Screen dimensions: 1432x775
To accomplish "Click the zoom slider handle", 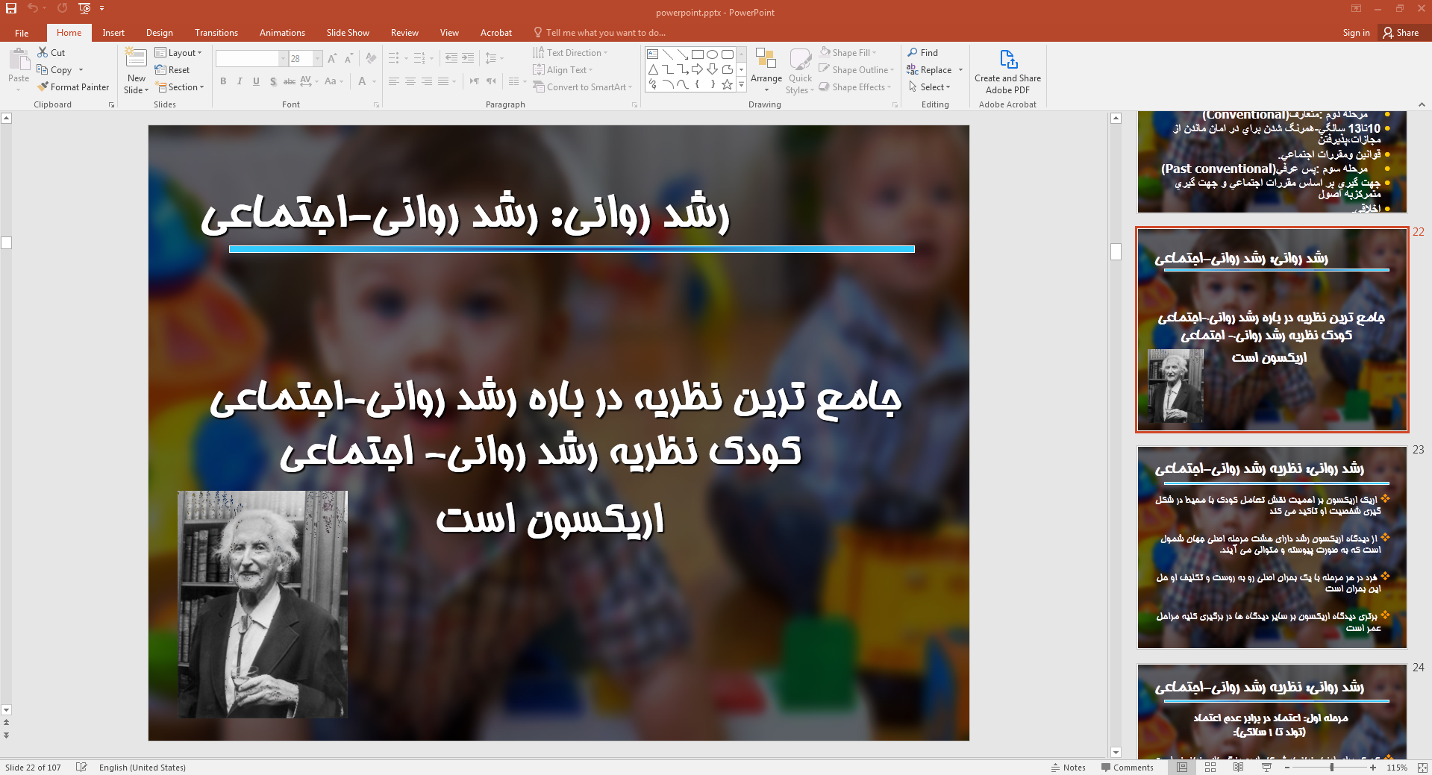I will pos(1331,767).
